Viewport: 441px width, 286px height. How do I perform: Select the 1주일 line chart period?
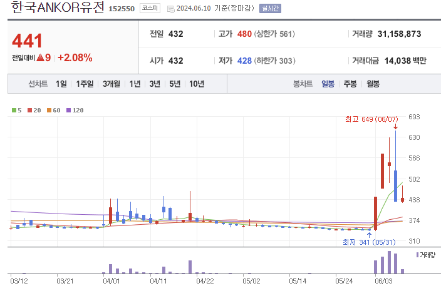coord(85,84)
